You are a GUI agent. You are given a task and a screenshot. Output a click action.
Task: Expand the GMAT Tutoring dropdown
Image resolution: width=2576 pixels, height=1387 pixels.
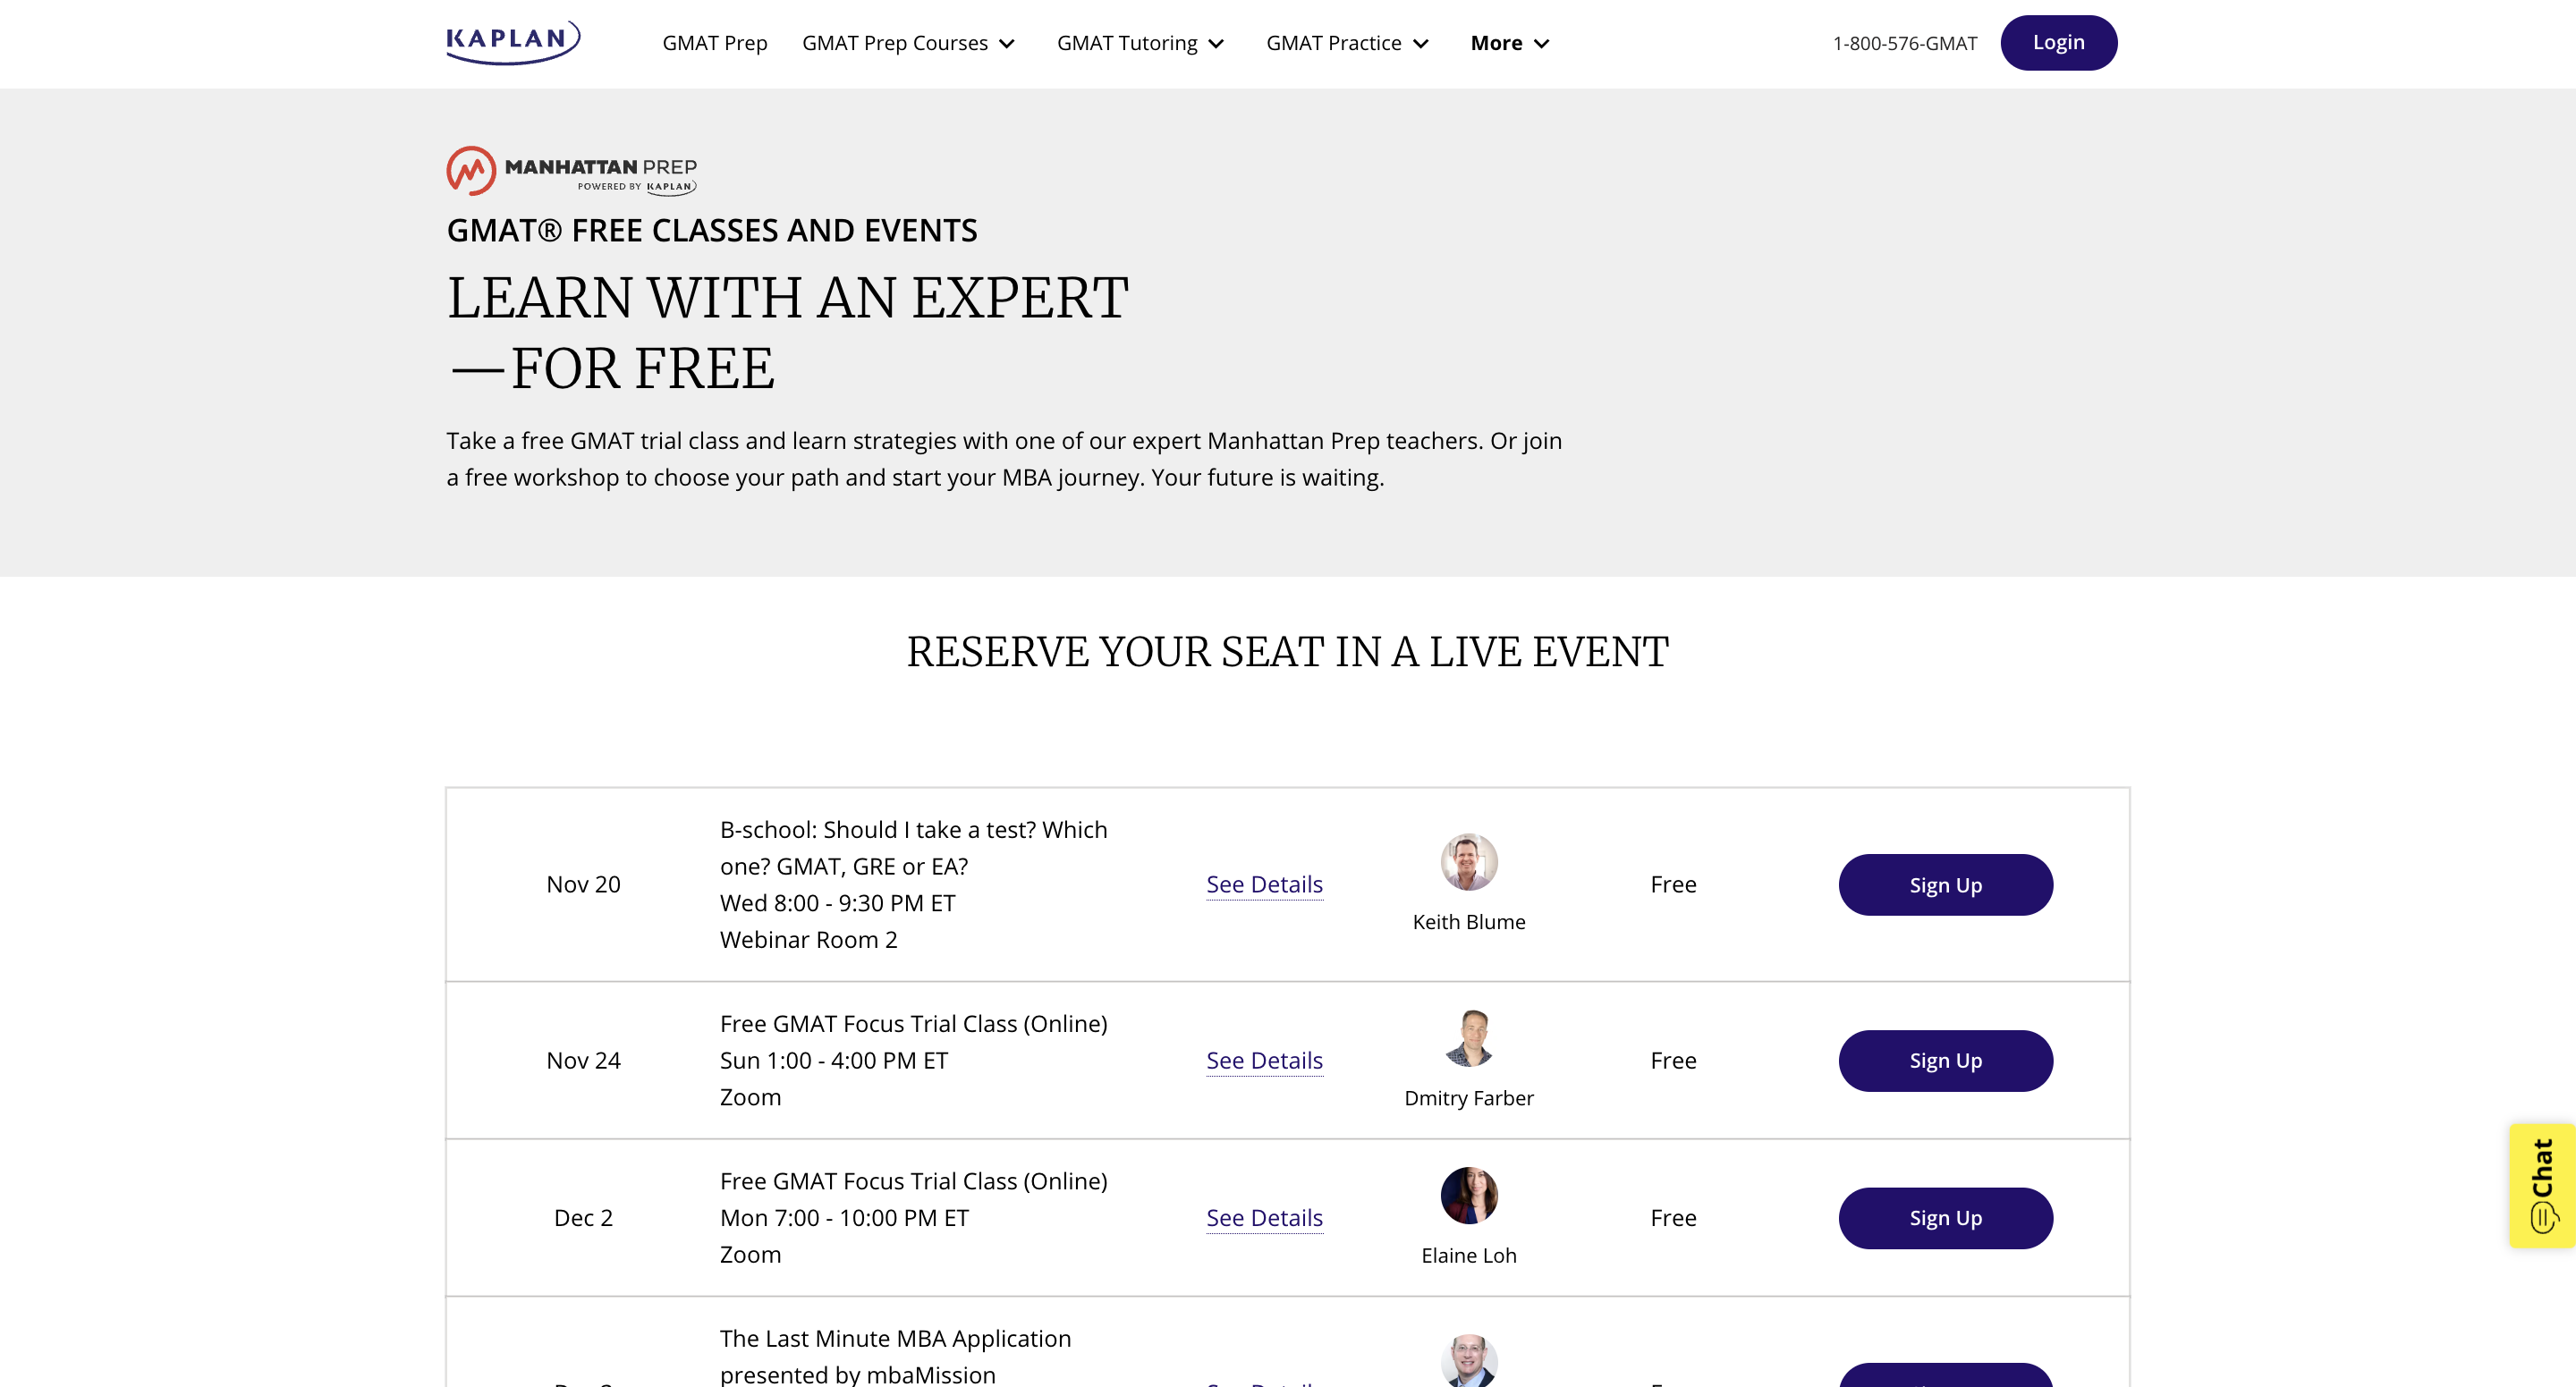pos(1140,43)
